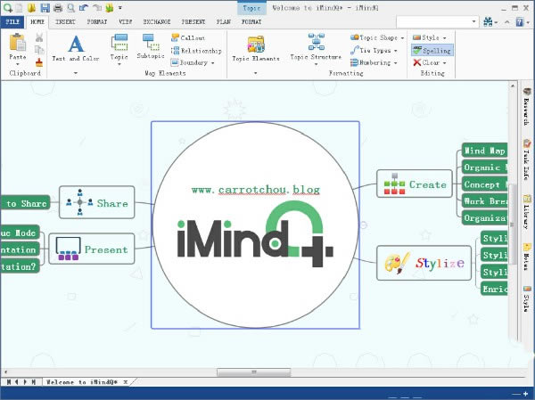Viewport: 535px width, 400px height.
Task: Collapse the ribbon with the caret
Action: [507, 22]
